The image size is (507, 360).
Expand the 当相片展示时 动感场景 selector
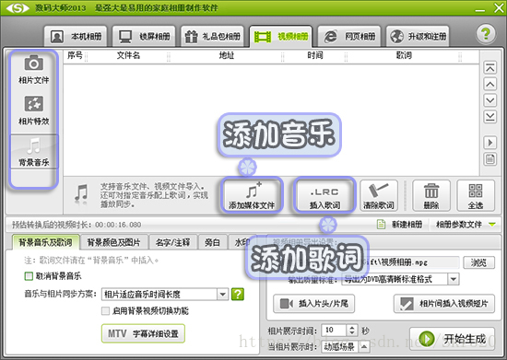pyautogui.click(x=364, y=347)
